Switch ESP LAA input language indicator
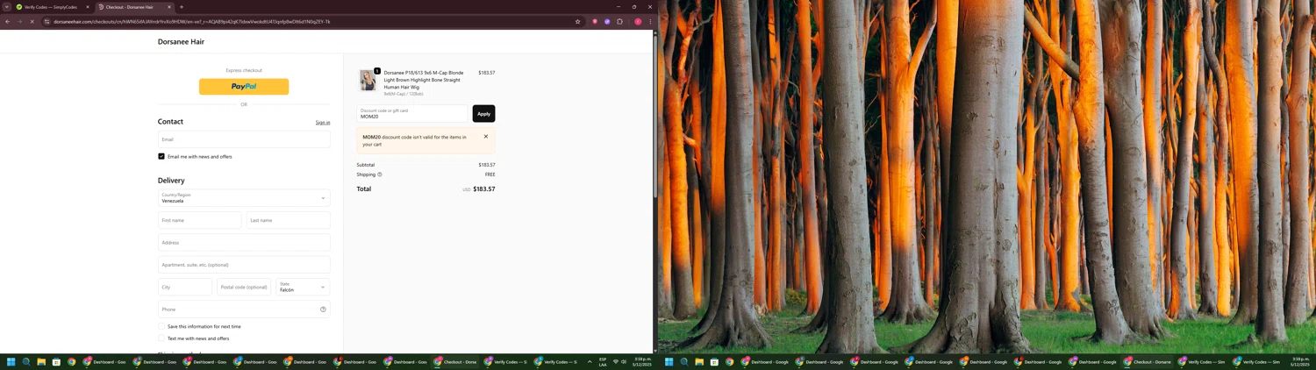Screen dimensions: 1316x370 (x=603, y=361)
